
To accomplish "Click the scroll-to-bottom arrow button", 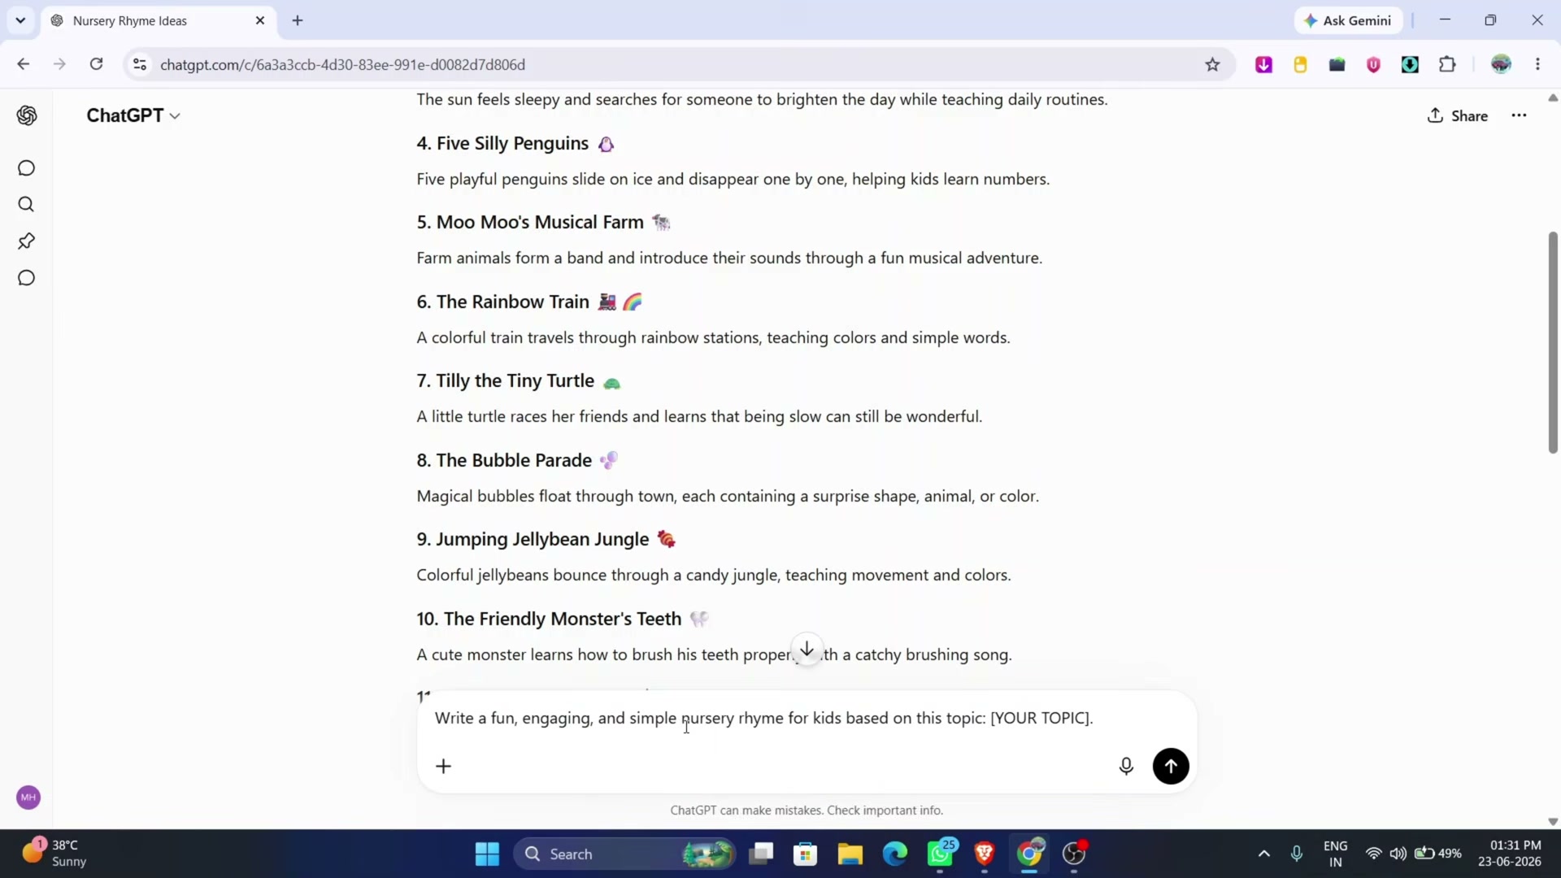I will [807, 649].
